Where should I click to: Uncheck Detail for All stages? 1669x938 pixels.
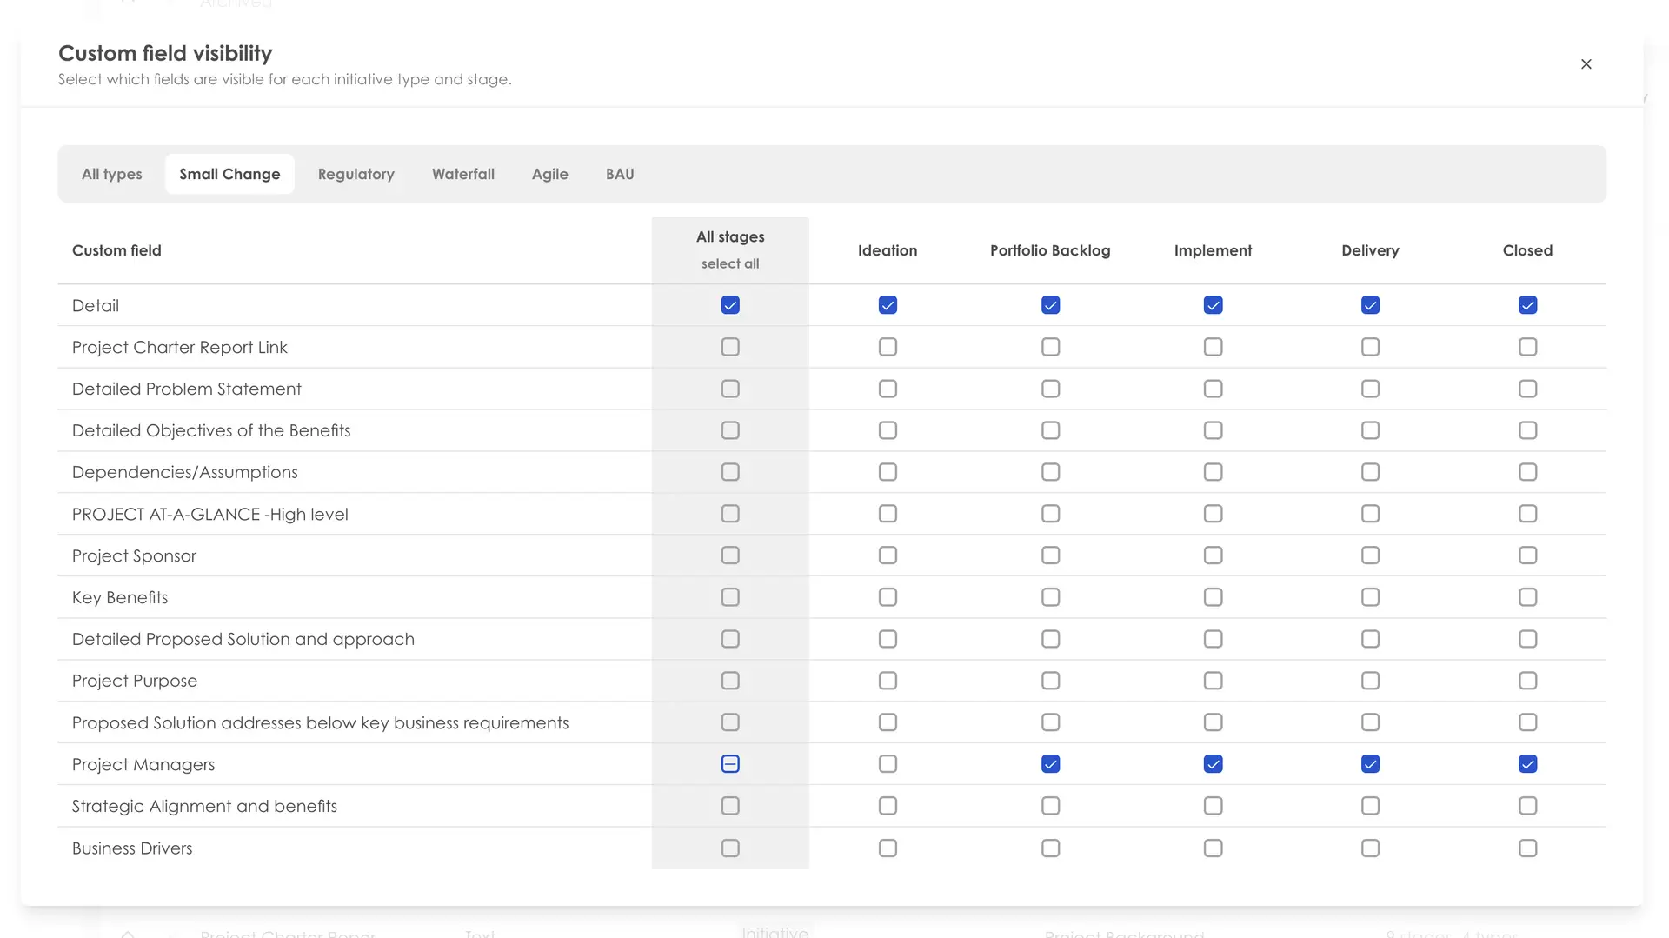730,305
